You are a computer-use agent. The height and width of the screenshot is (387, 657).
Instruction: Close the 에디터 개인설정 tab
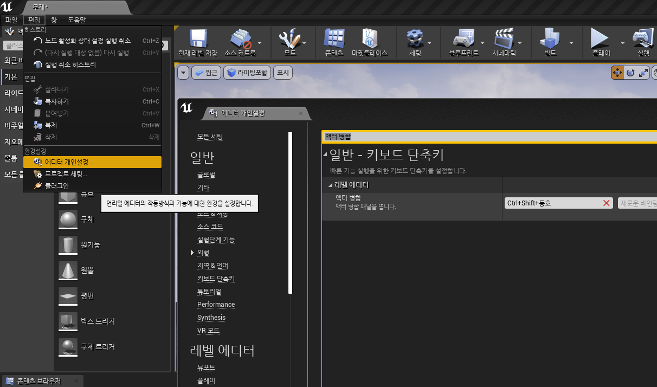pos(301,113)
